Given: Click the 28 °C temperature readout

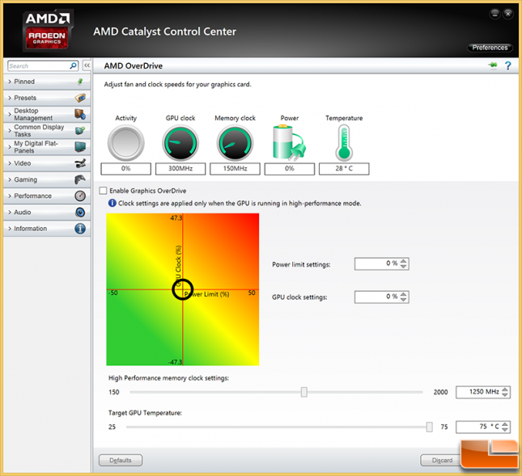Looking at the screenshot, I should click(344, 169).
